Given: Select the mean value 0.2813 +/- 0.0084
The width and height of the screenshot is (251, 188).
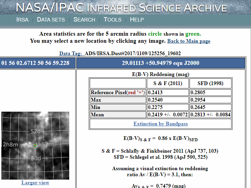Looking at the screenshot, I should pos(210,115).
